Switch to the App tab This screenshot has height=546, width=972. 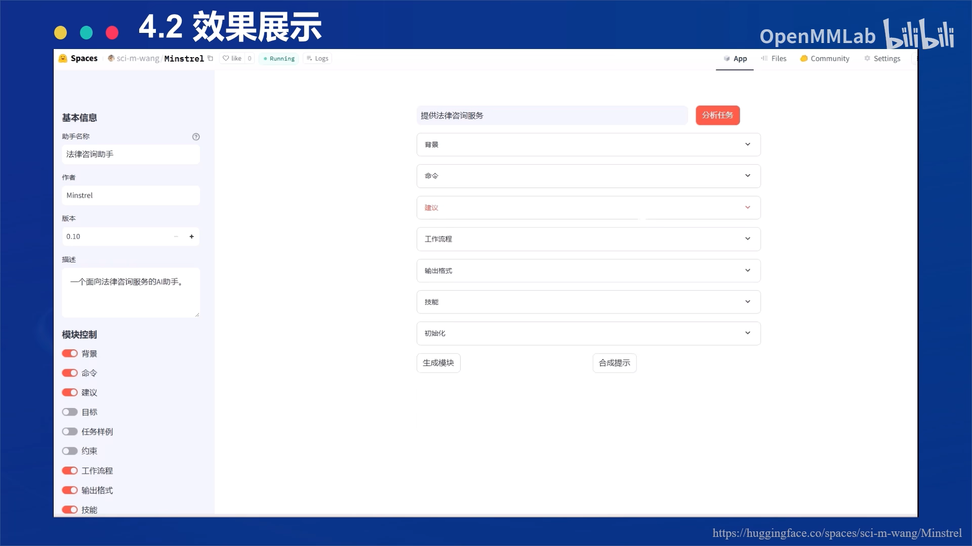pyautogui.click(x=735, y=59)
